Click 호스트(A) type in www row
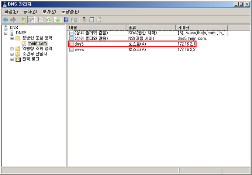 [x=137, y=50]
